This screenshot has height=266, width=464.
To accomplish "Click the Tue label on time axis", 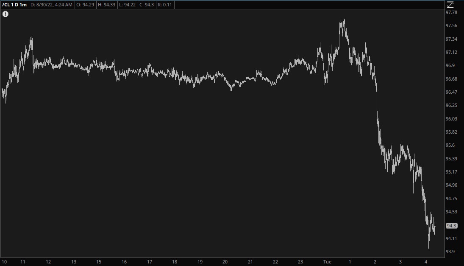I will [327, 262].
